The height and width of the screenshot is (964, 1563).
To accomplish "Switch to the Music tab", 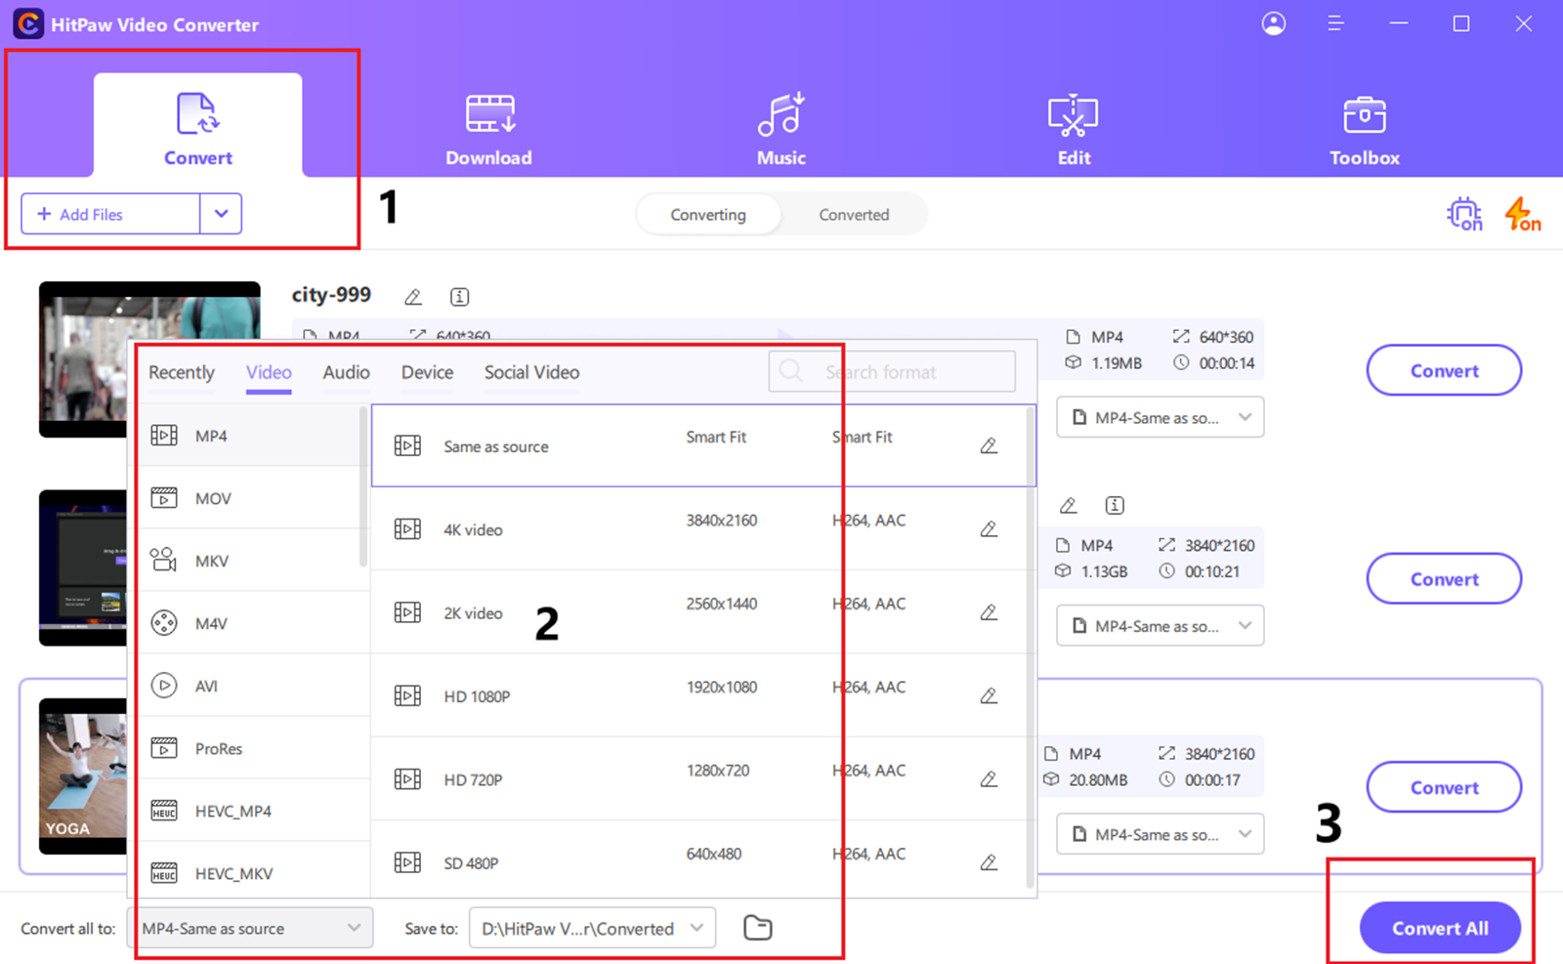I will pyautogui.click(x=781, y=130).
